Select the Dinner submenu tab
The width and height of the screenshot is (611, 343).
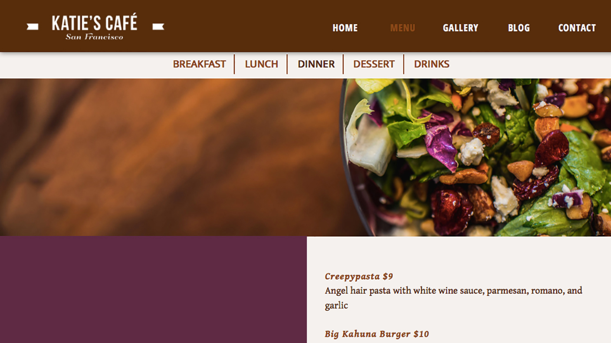click(316, 64)
